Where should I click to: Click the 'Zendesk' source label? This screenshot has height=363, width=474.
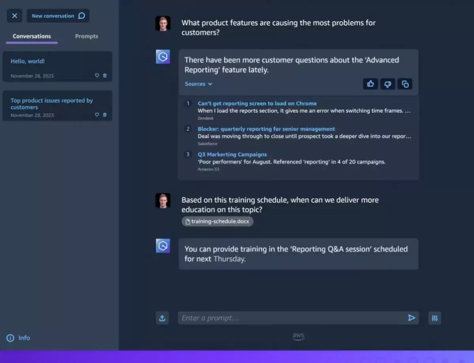(205, 118)
